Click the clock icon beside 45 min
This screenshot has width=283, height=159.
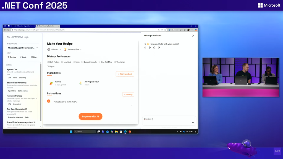[x=49, y=49]
